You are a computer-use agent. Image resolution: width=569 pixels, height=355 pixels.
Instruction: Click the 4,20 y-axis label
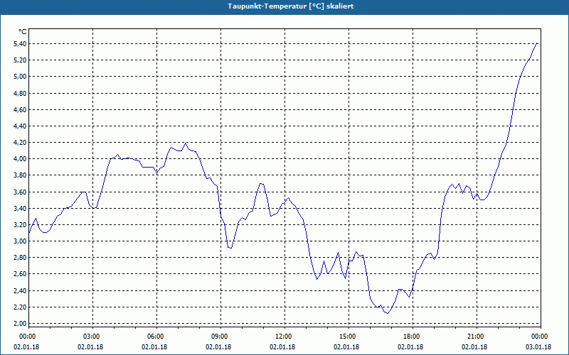coord(21,143)
